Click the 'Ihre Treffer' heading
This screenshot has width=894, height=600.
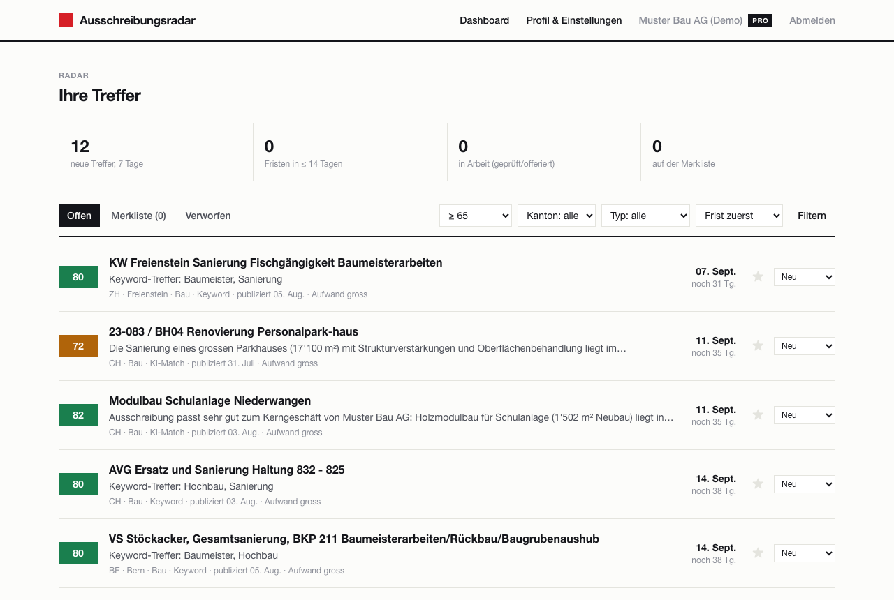tap(100, 96)
